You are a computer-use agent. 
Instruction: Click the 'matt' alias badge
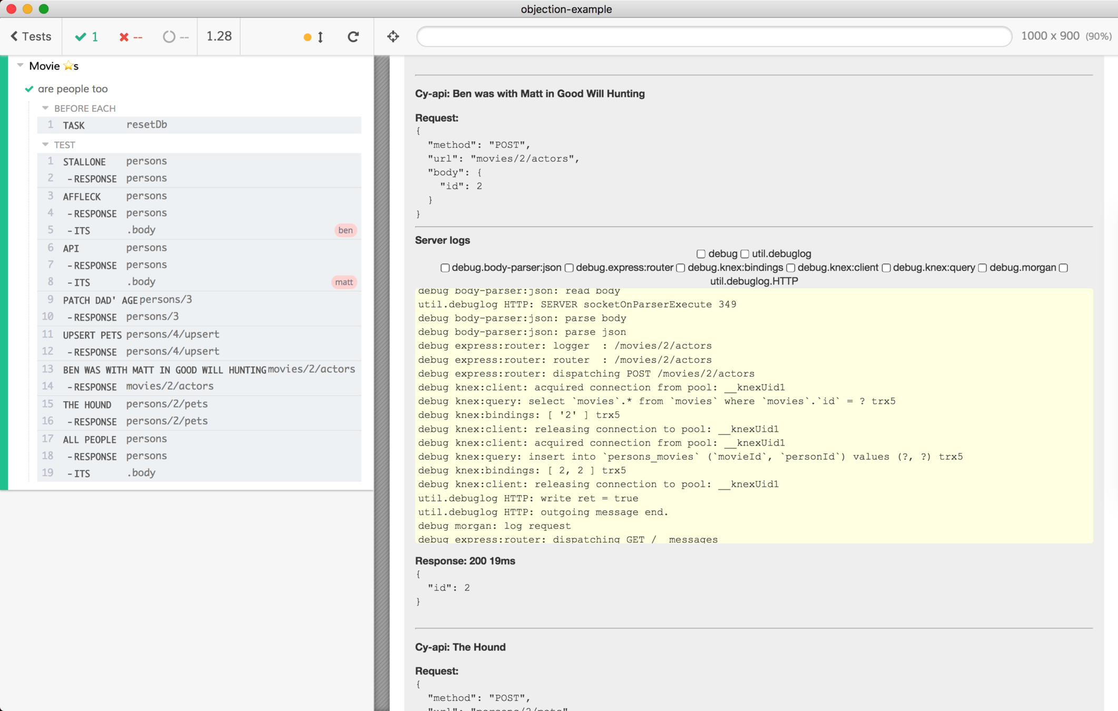[x=344, y=282]
